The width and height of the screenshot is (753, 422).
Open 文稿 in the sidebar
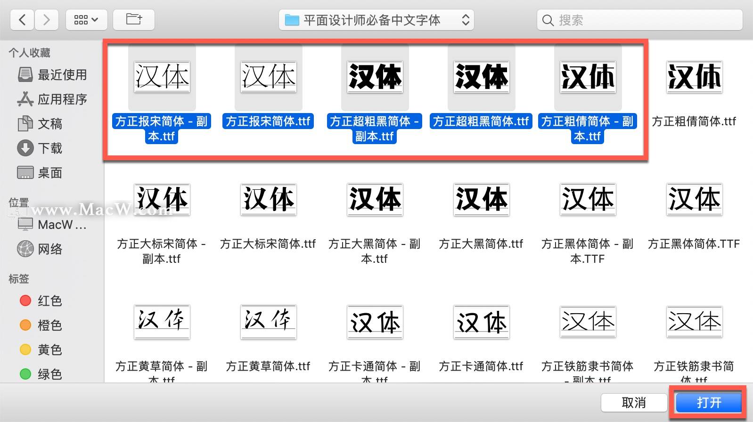pyautogui.click(x=40, y=123)
